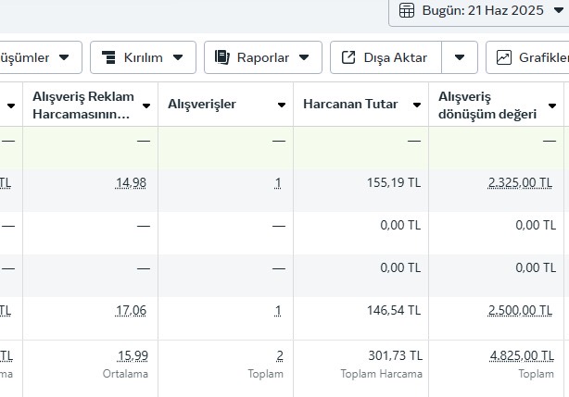
Task: Click the Kırılım breakdown icon
Action: [108, 57]
